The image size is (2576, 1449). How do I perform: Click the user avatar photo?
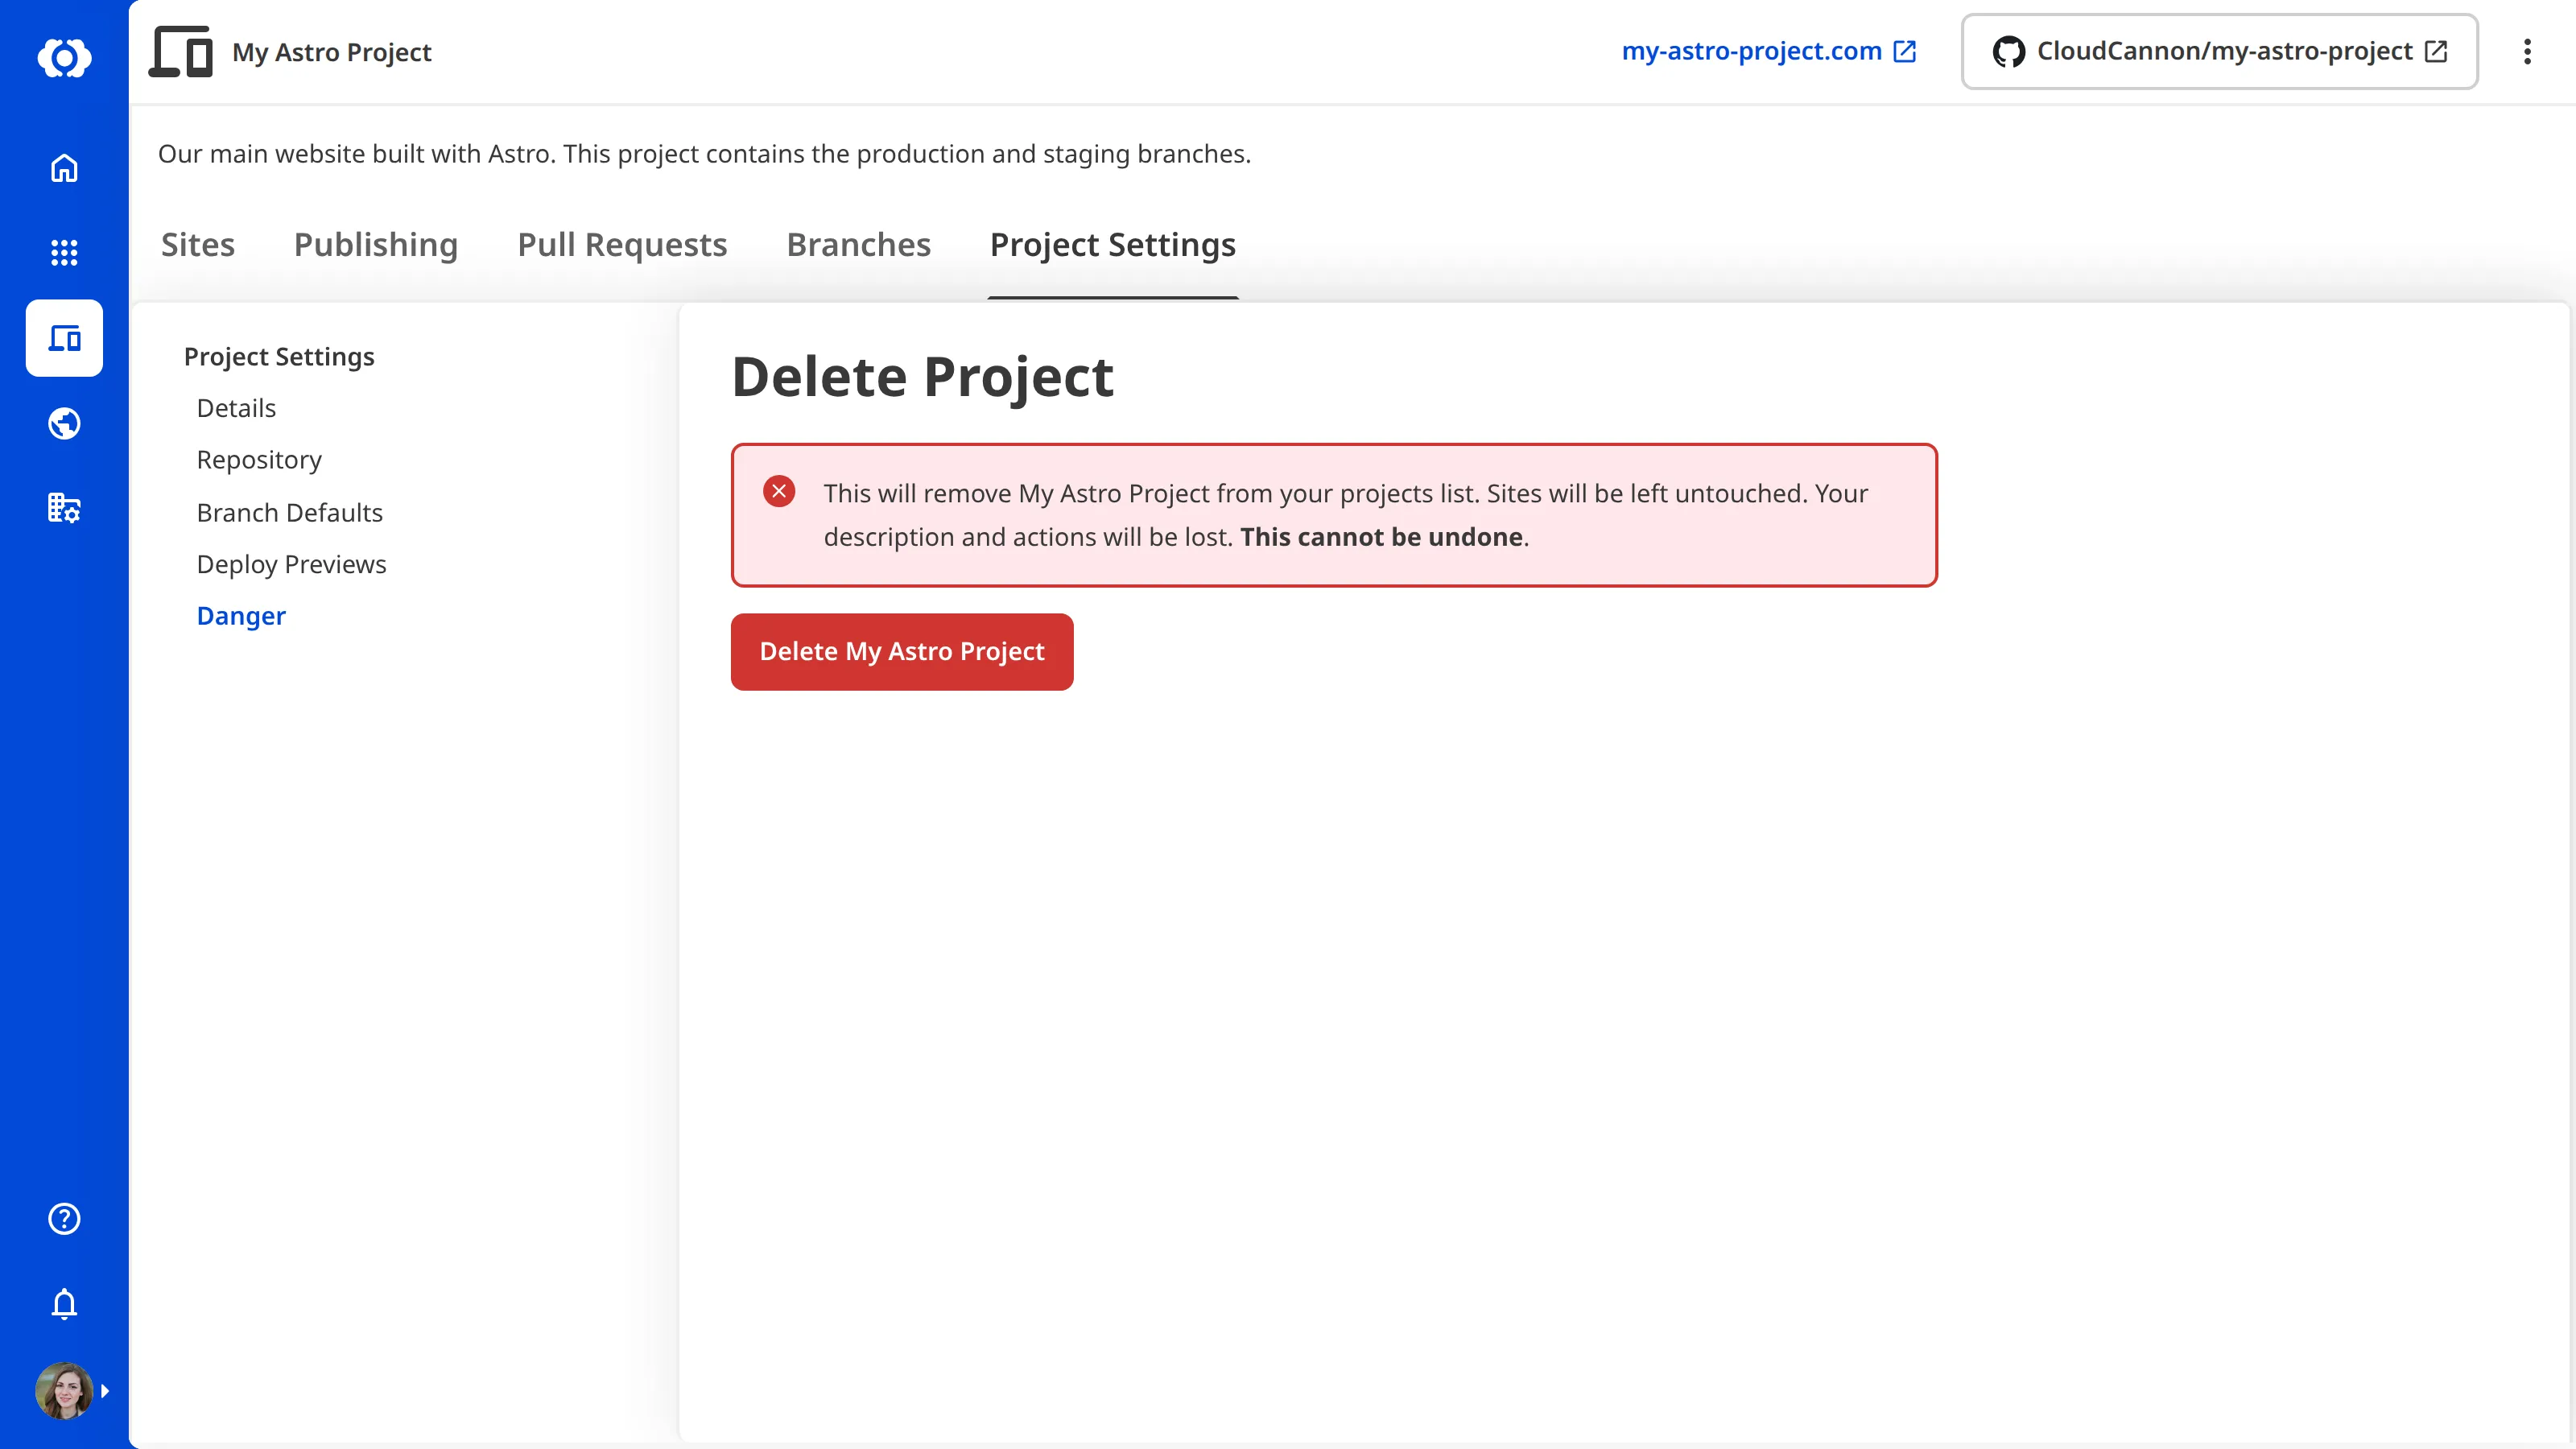(64, 1391)
